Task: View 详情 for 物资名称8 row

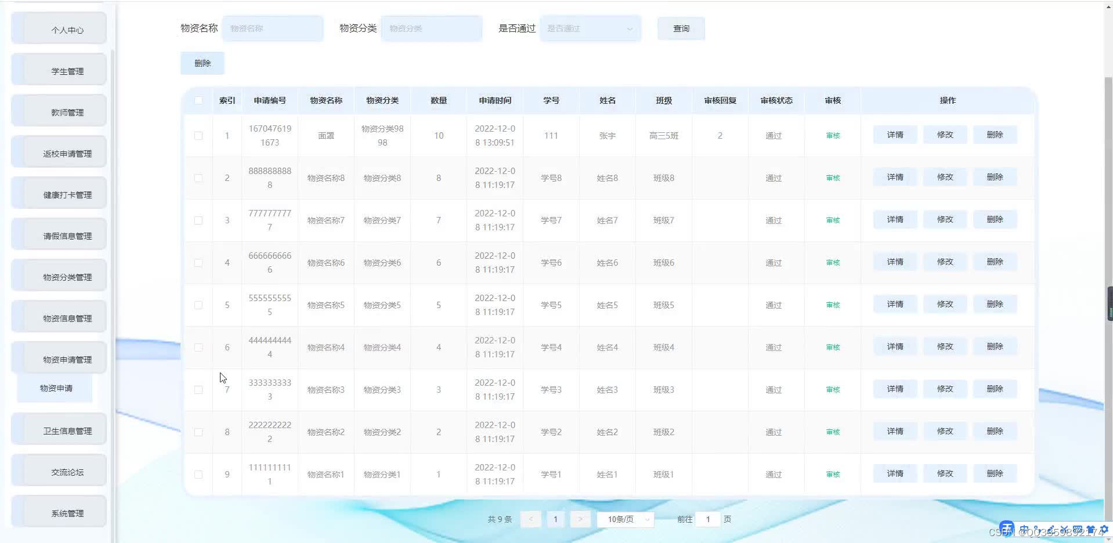Action: tap(895, 177)
